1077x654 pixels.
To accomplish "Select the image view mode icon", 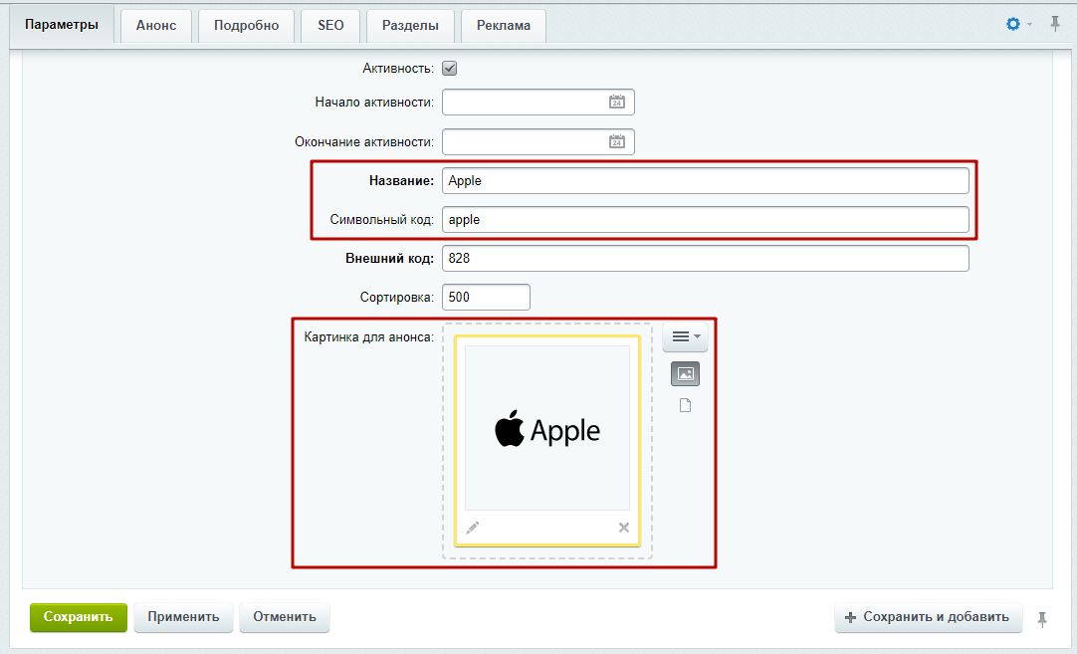I will click(x=685, y=373).
